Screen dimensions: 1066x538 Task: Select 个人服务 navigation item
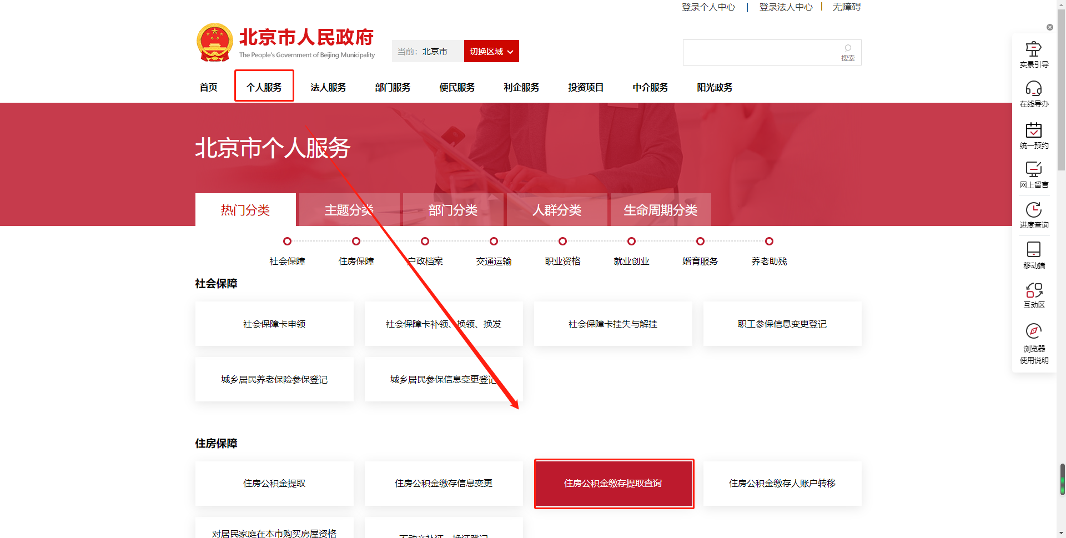[264, 87]
